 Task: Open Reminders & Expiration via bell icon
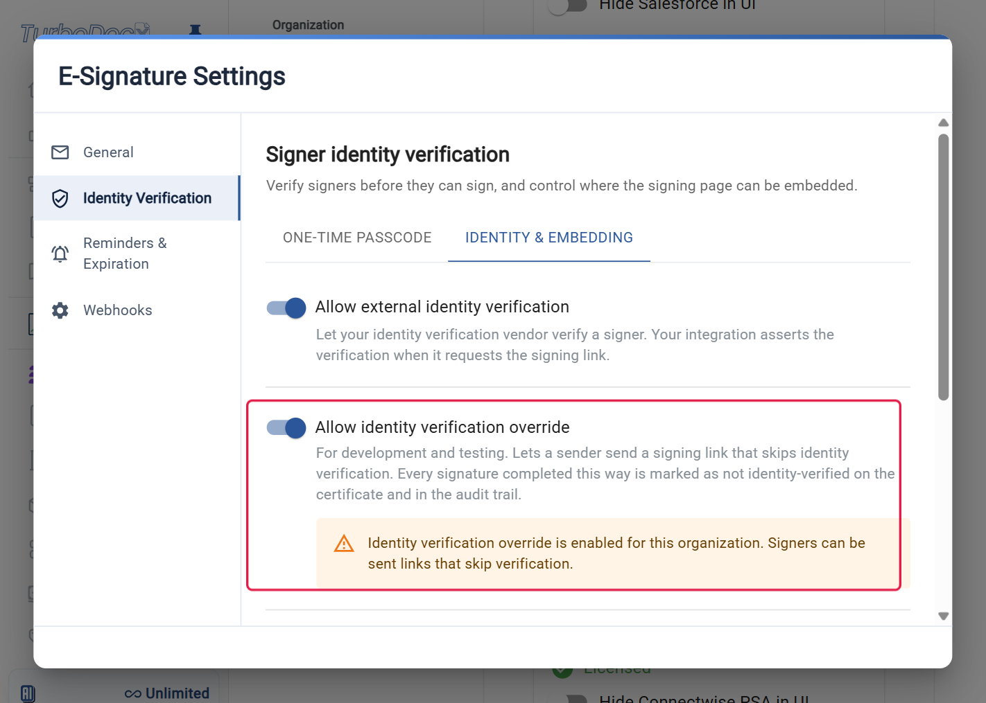pyautogui.click(x=60, y=253)
